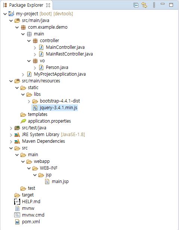
Task: Click the pom.xml Maven icon
Action: pyautogui.click(x=17, y=222)
